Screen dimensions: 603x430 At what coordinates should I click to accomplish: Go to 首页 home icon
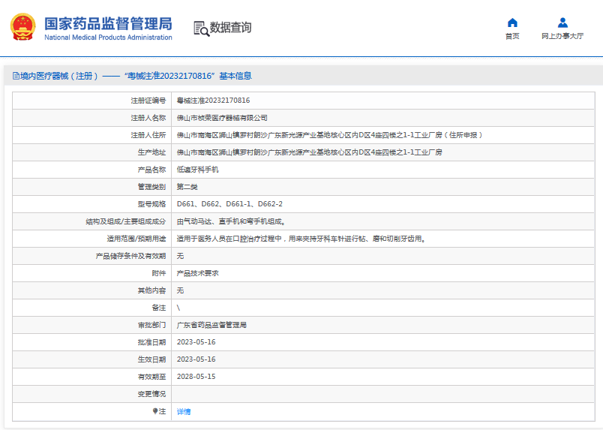[512, 23]
